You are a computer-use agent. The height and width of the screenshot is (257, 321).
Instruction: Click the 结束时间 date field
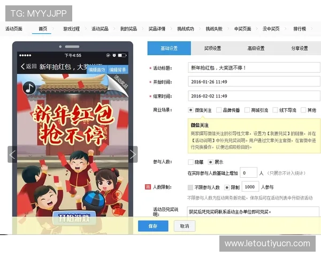[x=254, y=96]
